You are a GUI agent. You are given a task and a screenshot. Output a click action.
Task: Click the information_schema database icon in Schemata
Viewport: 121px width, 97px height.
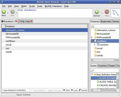pos(95,30)
